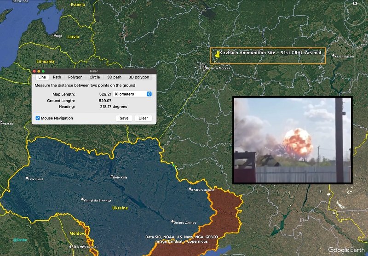The height and width of the screenshot is (256, 368).
Task: Click the Kirzhach Ammunition Site label
Action: point(271,53)
